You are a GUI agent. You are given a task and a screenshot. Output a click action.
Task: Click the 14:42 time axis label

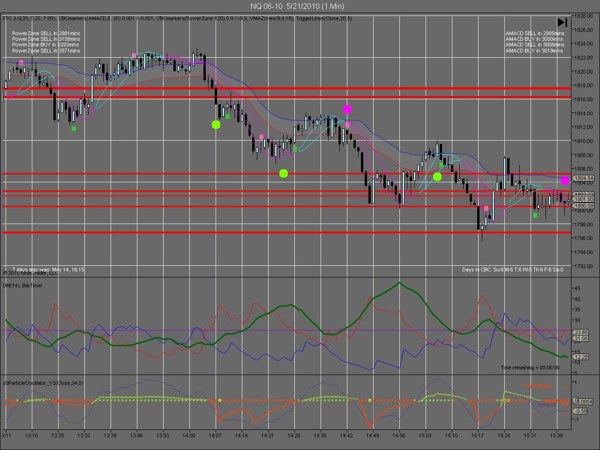(x=347, y=435)
